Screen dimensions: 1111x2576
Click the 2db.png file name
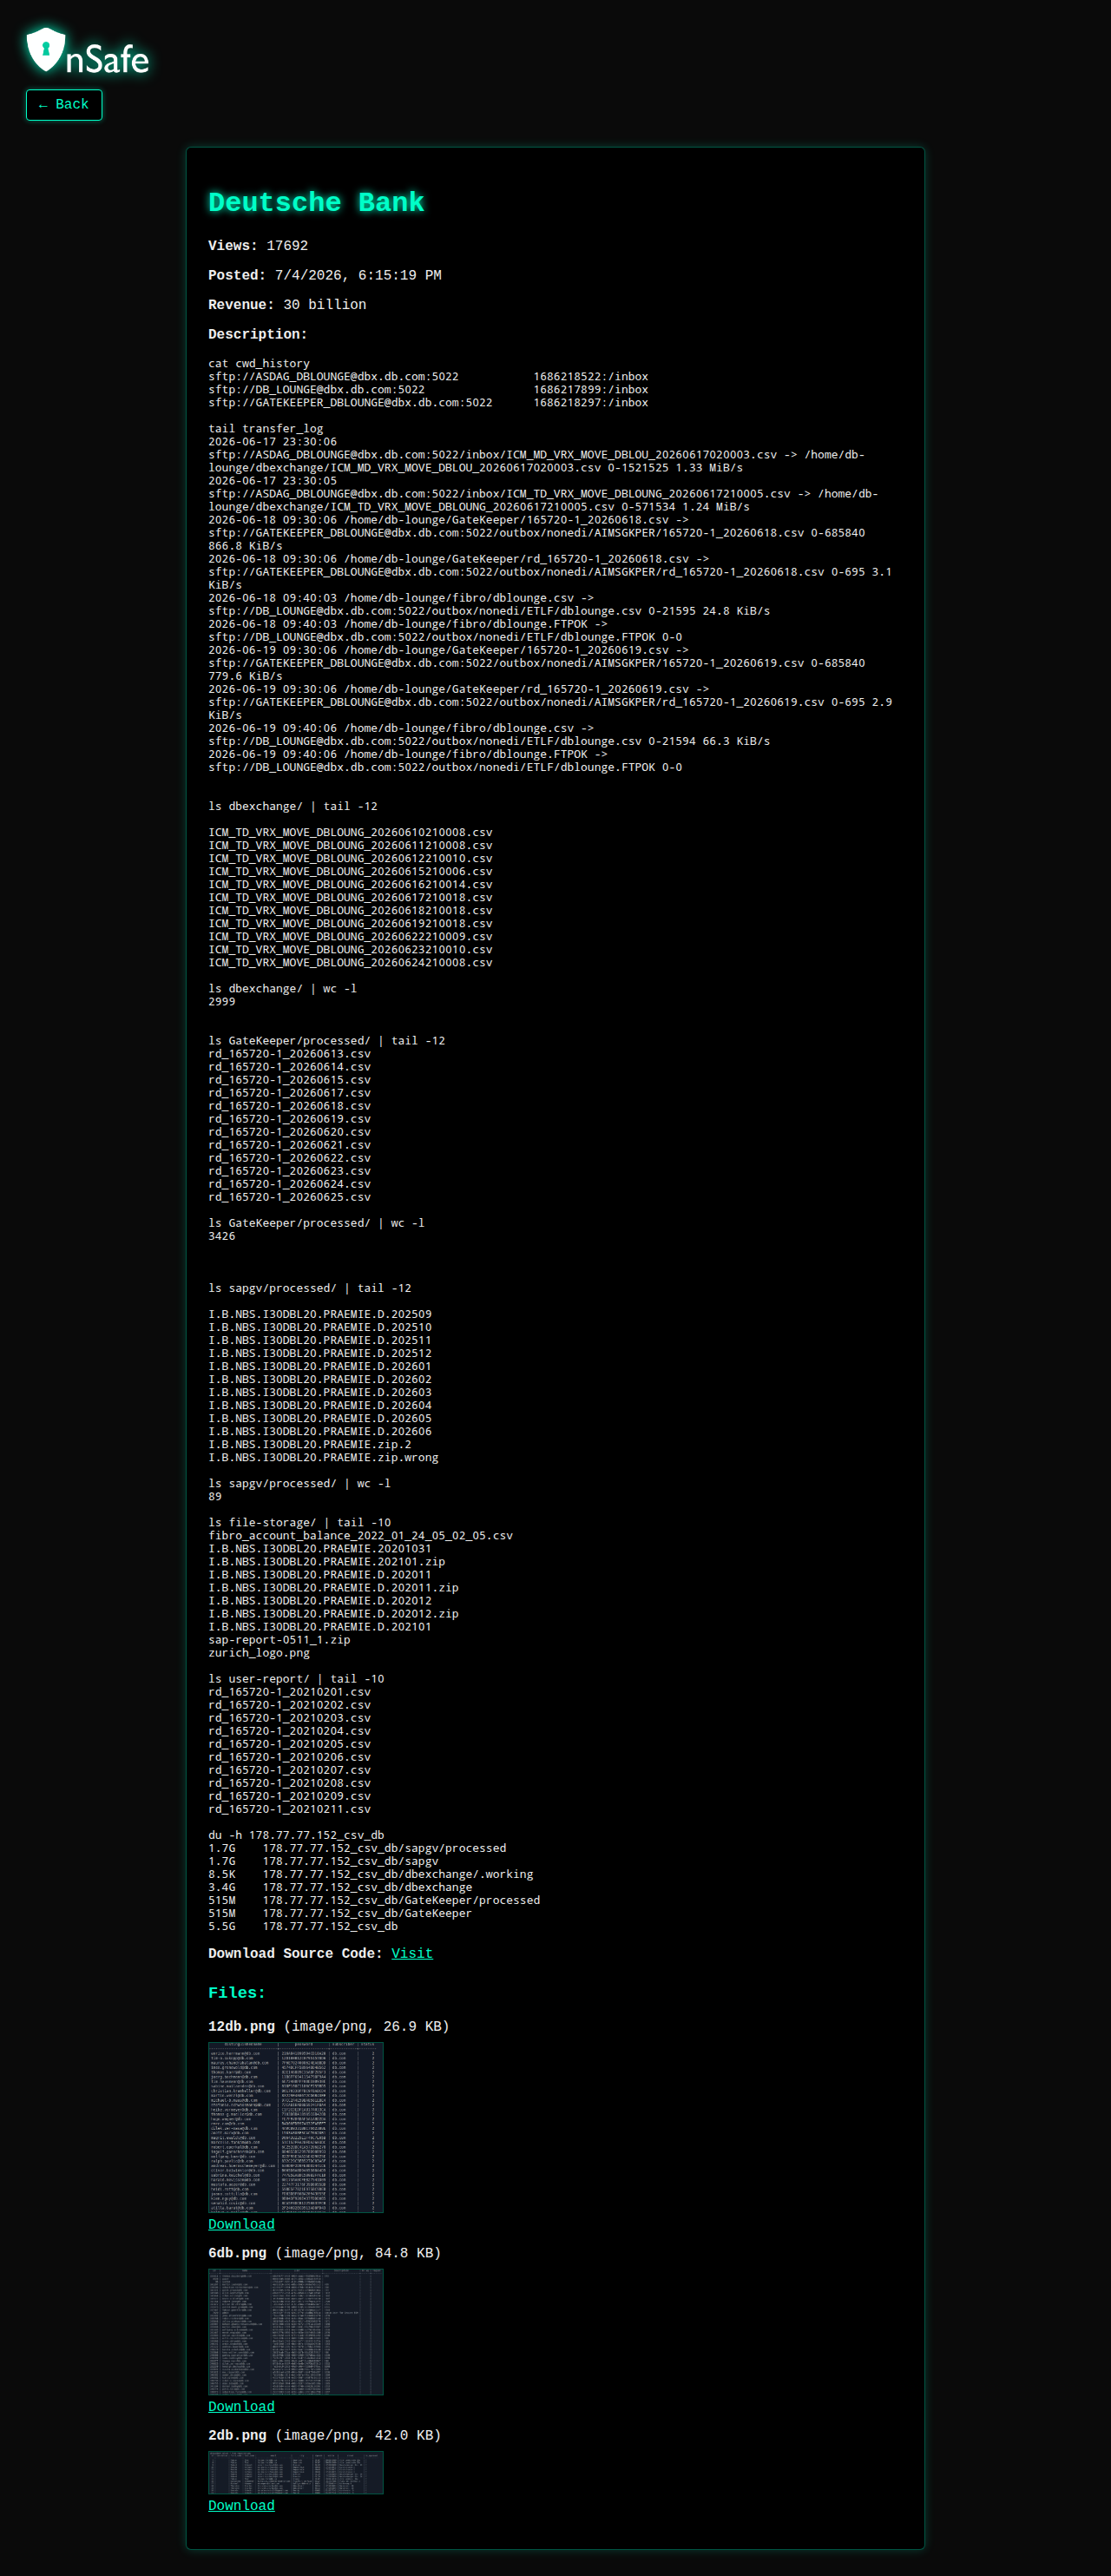(x=237, y=2435)
